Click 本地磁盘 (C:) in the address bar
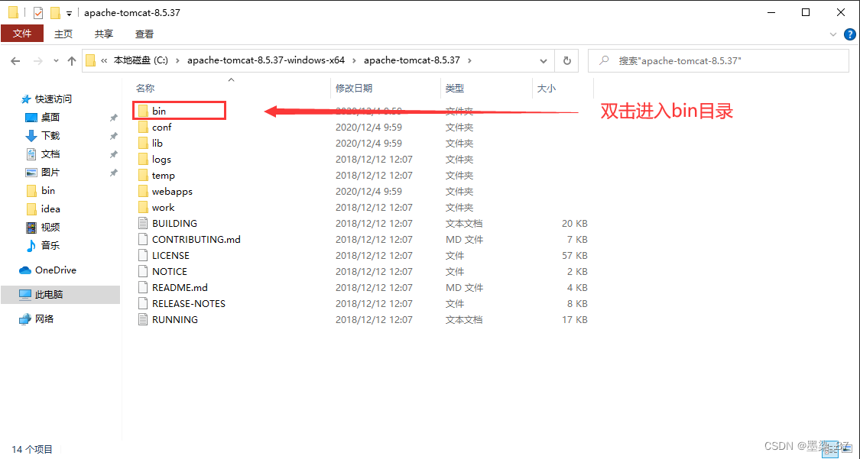Image resolution: width=860 pixels, height=459 pixels. tap(141, 61)
